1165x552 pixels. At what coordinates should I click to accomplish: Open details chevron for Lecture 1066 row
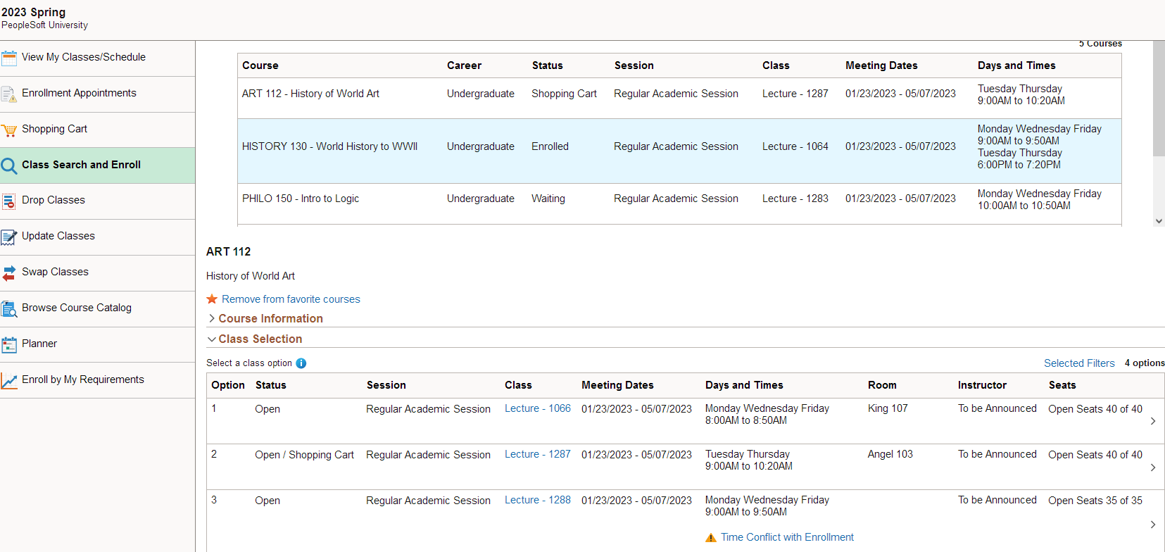coord(1152,421)
